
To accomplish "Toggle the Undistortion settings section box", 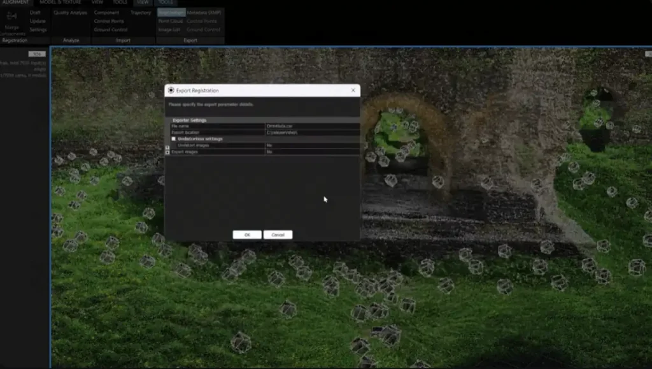I will click(174, 139).
